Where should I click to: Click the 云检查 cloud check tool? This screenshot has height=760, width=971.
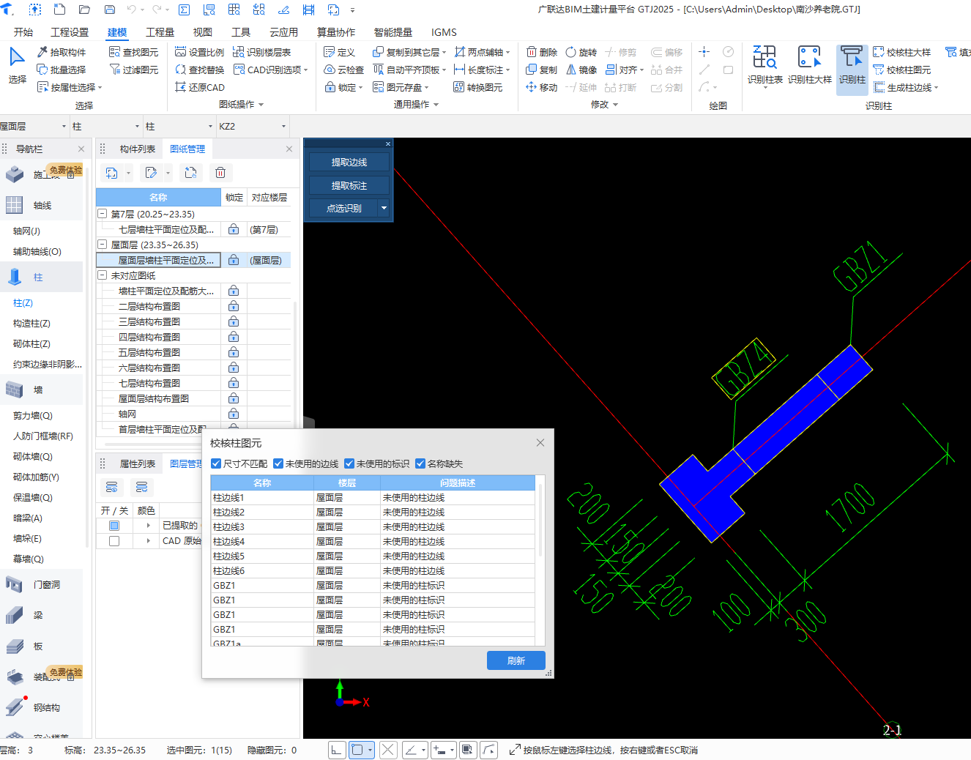click(344, 70)
